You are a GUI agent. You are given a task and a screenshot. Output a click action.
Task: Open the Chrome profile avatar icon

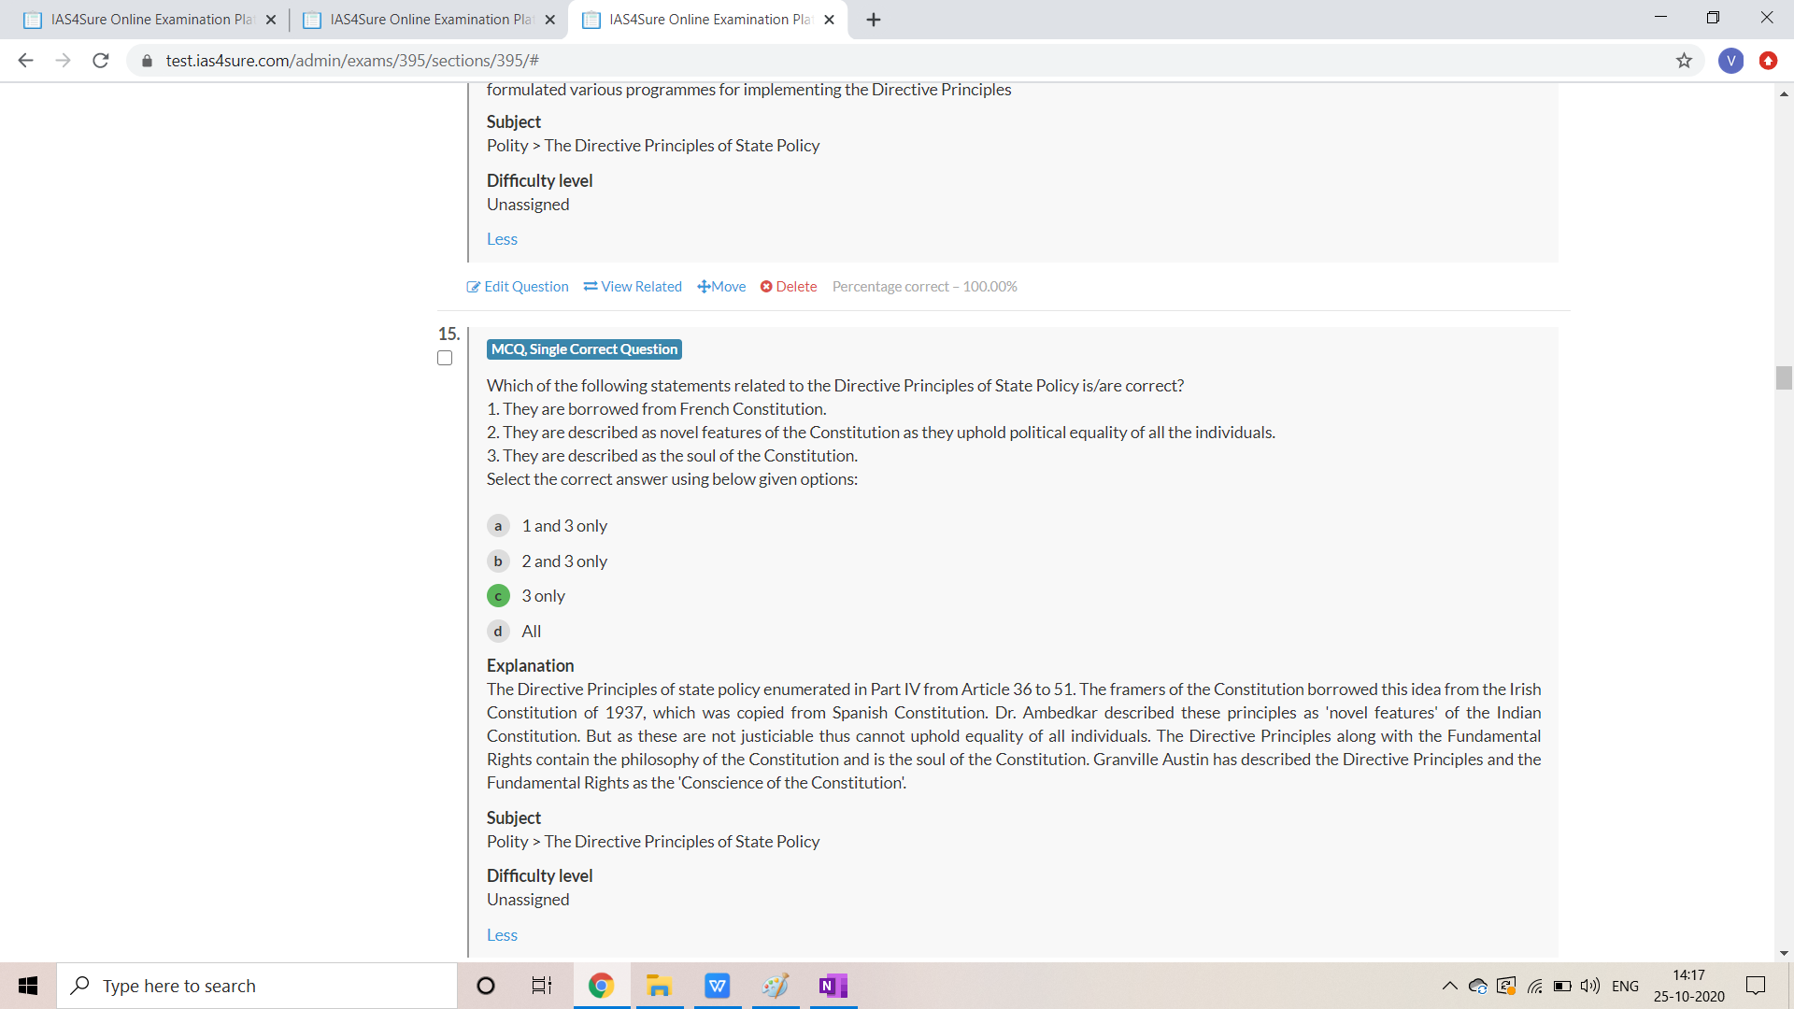point(1730,61)
